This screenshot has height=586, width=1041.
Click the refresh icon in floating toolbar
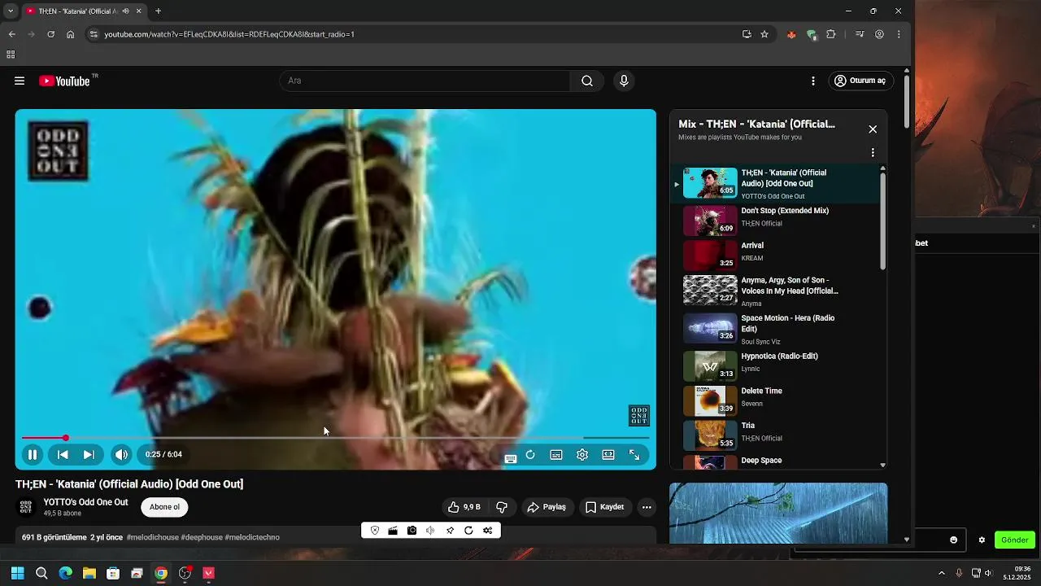pyautogui.click(x=468, y=531)
